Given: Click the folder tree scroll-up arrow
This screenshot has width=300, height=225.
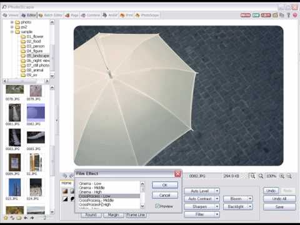Looking at the screenshot, I should click(52, 22).
